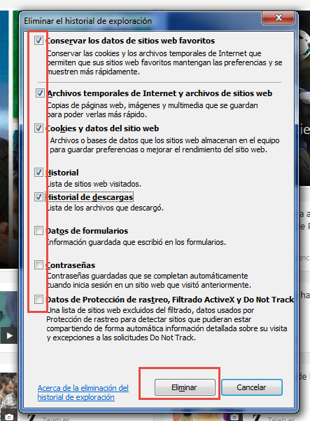
Task: Open Acerca de la eliminación del historial link
Action: tap(83, 392)
